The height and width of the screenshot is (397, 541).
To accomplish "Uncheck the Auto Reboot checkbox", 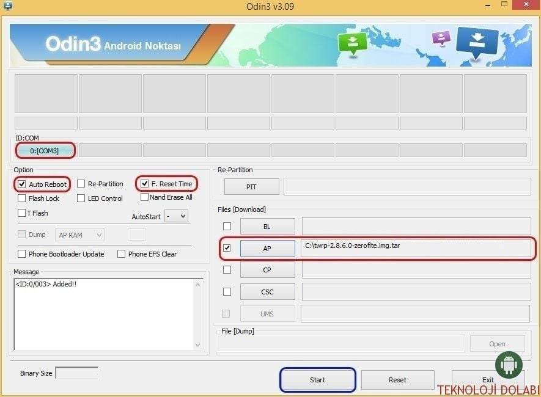I will [x=22, y=184].
